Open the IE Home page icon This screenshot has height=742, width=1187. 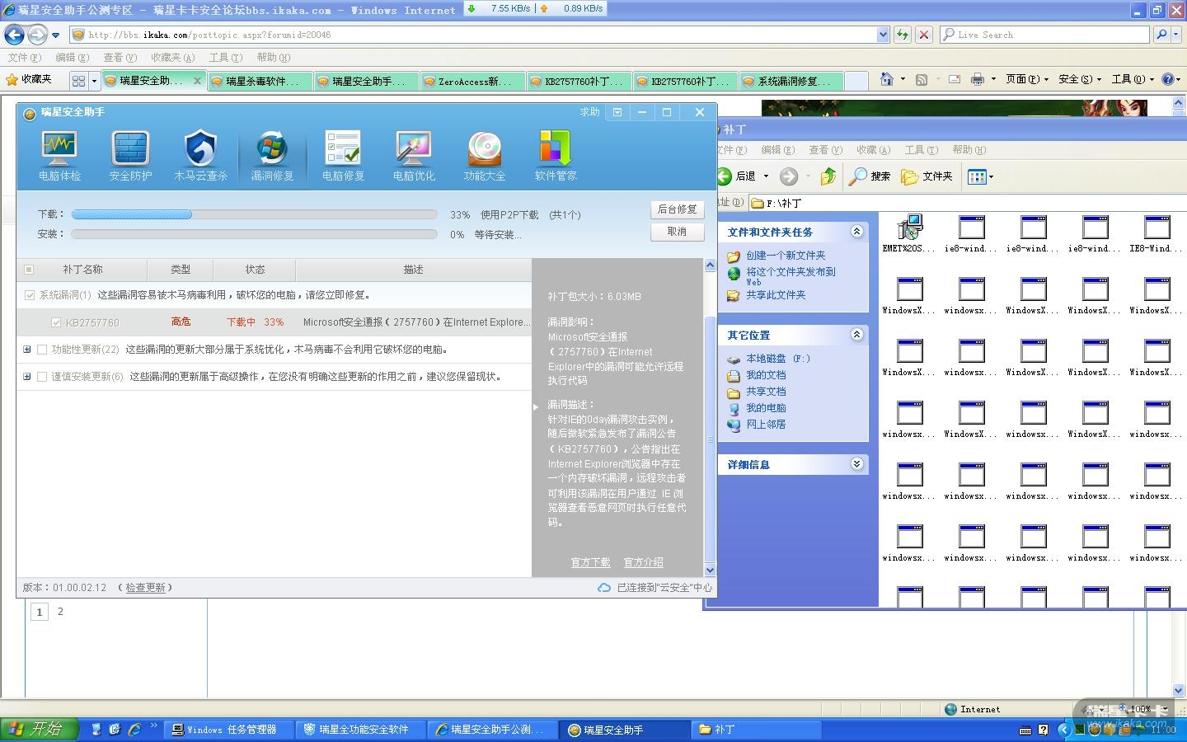[x=886, y=79]
